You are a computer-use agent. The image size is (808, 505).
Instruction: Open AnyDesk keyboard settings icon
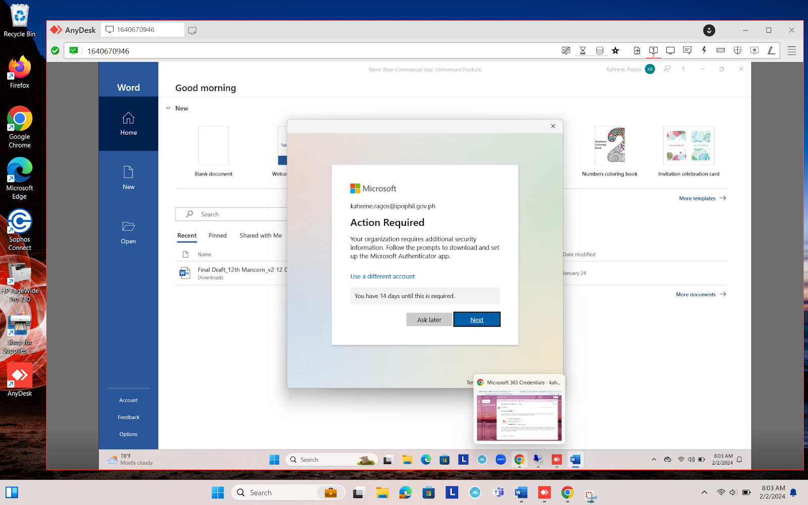[721, 50]
